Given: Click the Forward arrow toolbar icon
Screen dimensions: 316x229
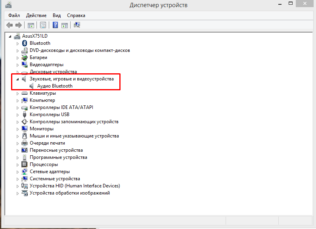Looking at the screenshot, I should coord(19,25).
